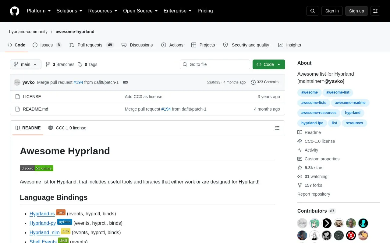390x243 pixels.
Task: Click the search magnifier icon
Action: 313,11
